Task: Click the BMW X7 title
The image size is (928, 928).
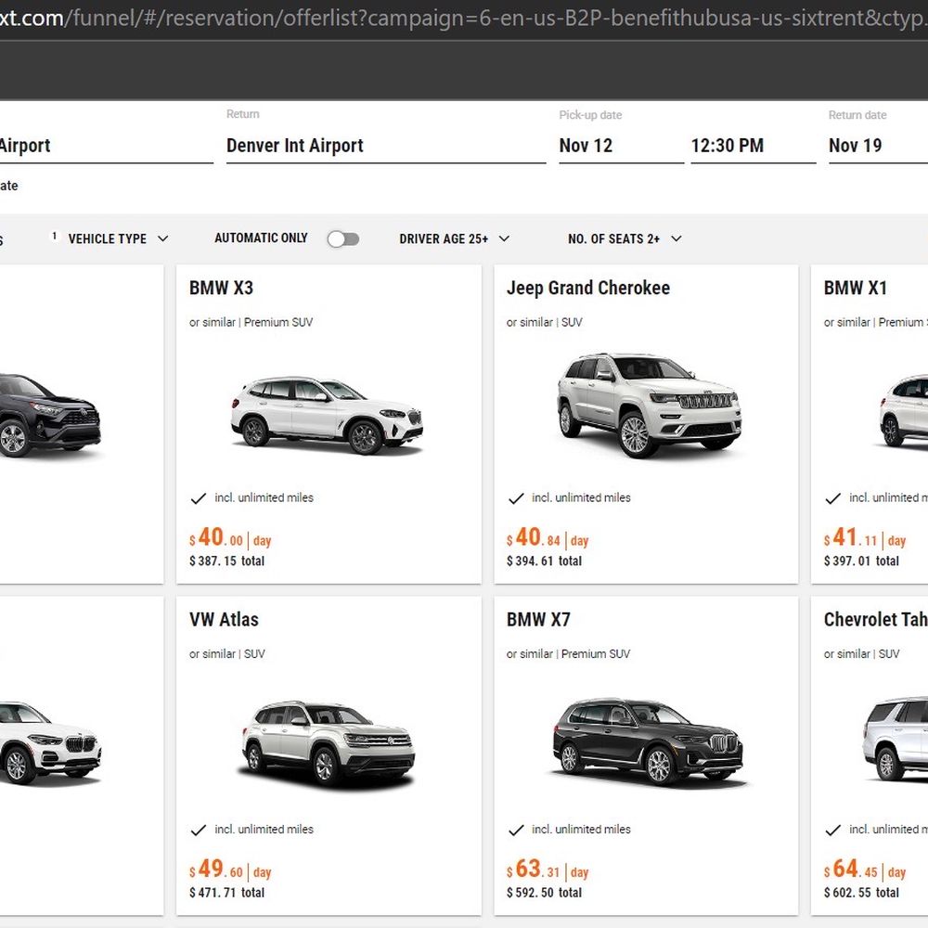Action: tap(538, 619)
